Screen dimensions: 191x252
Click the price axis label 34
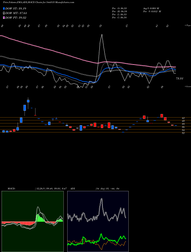pos(183,130)
